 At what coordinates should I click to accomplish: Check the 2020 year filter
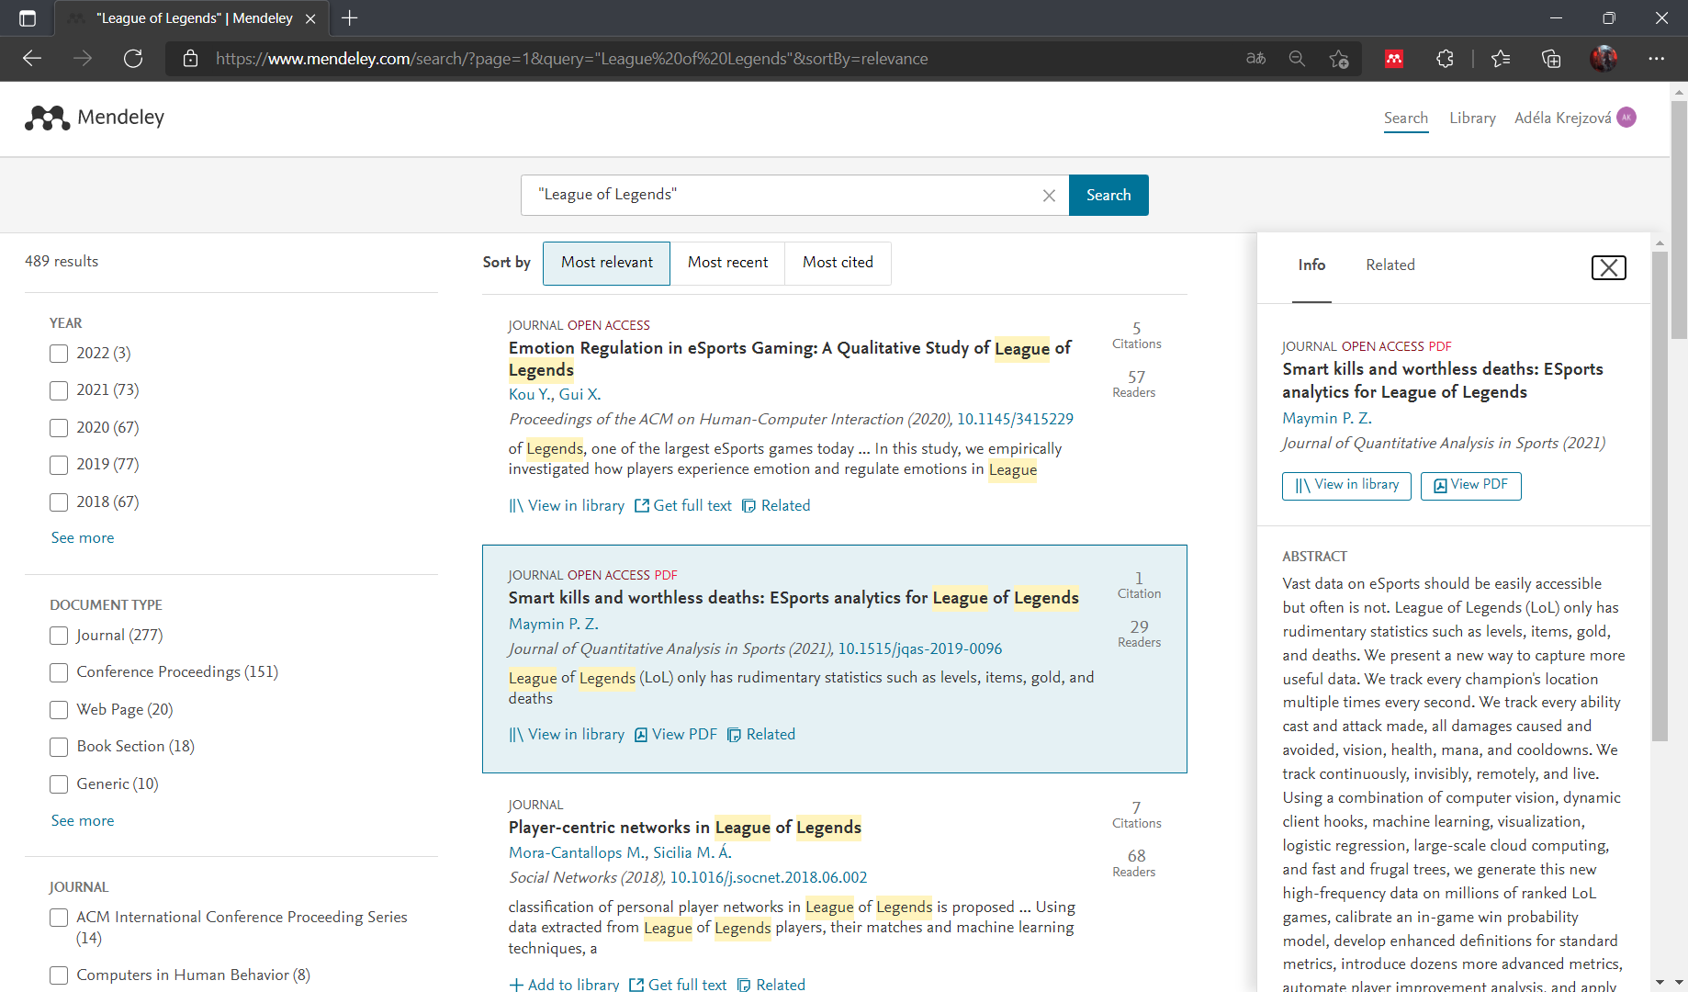pos(59,428)
